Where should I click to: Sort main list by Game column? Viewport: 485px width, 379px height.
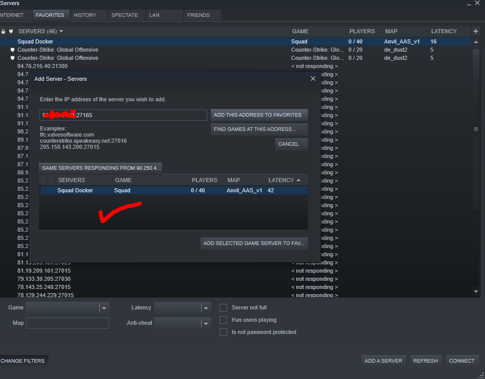point(318,31)
